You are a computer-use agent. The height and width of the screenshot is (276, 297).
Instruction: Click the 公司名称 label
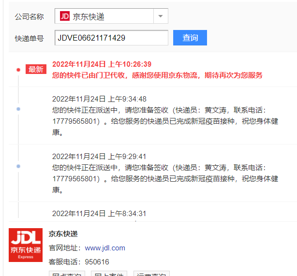[30, 16]
